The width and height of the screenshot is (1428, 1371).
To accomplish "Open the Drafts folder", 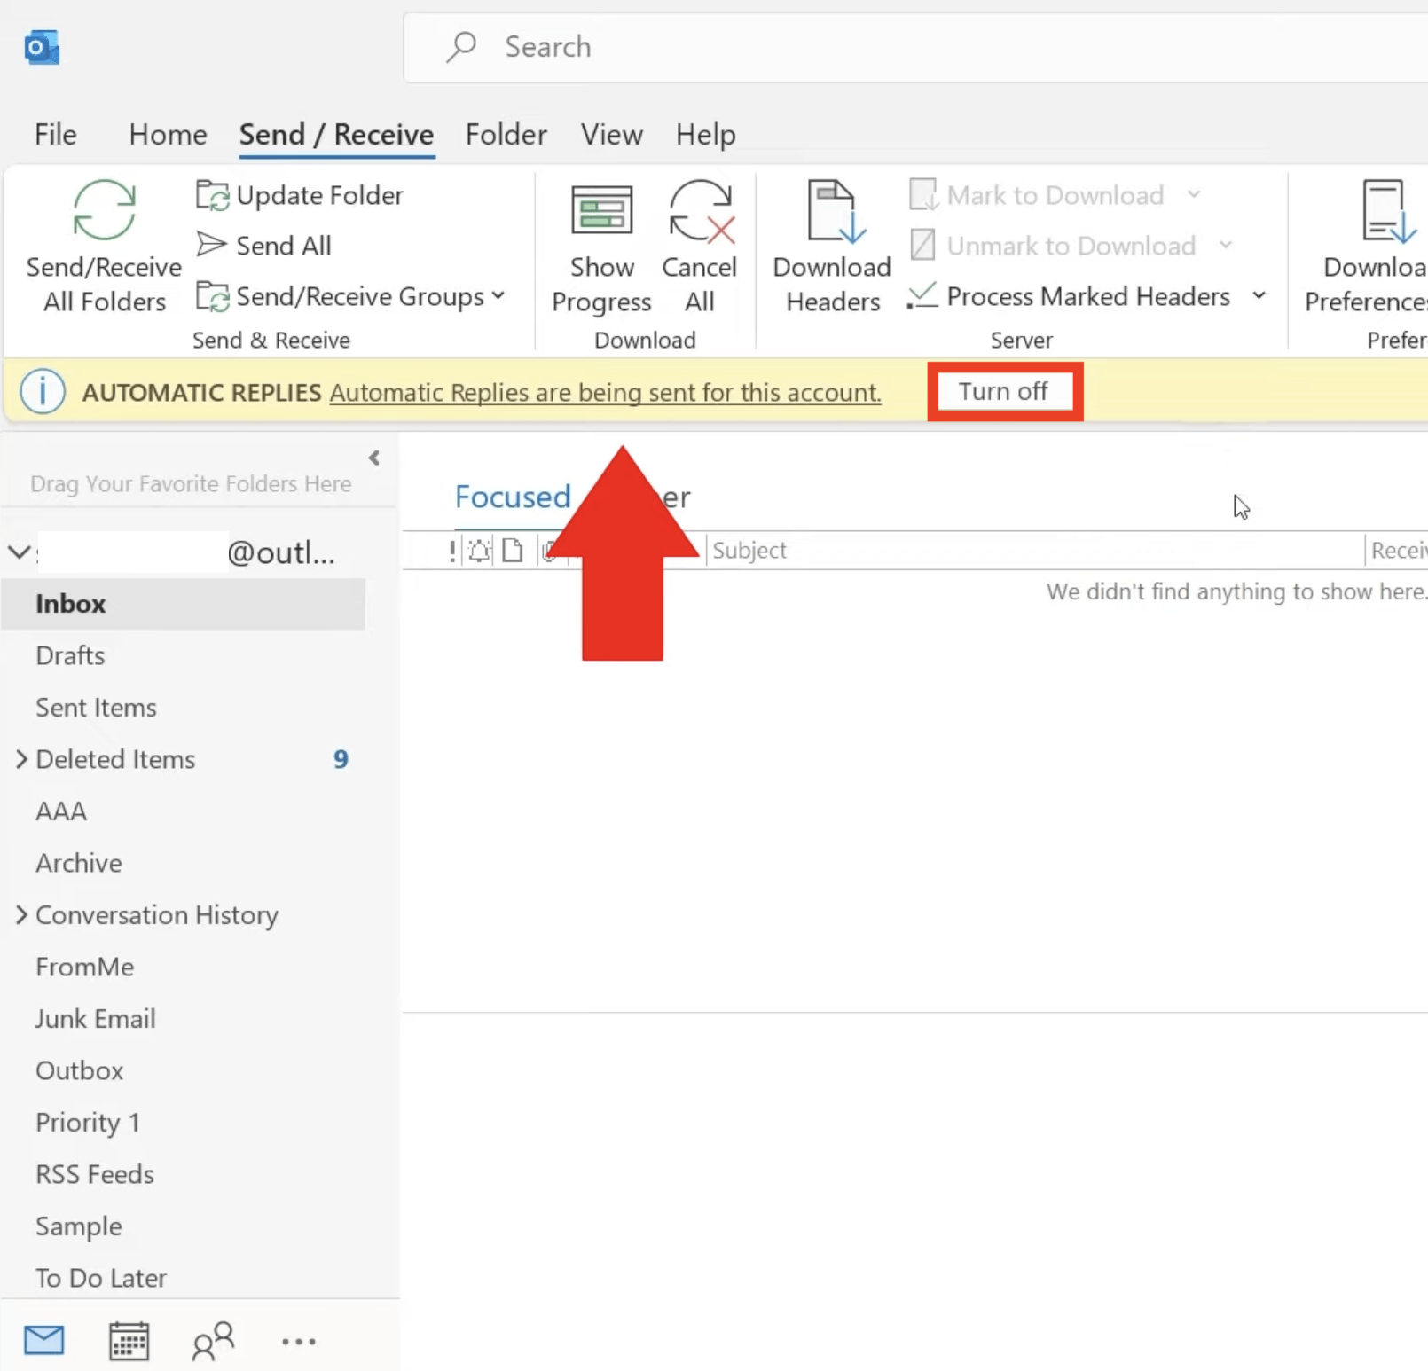I will (x=70, y=655).
